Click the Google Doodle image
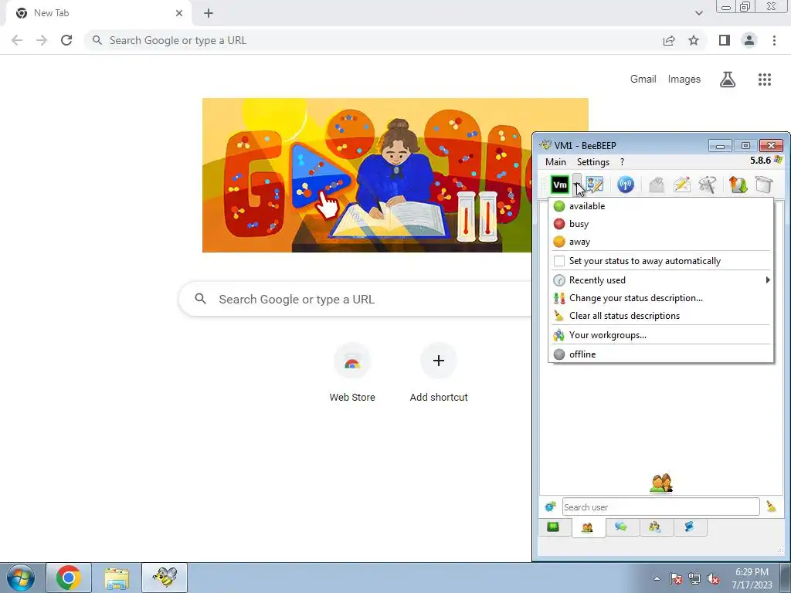 click(x=367, y=175)
